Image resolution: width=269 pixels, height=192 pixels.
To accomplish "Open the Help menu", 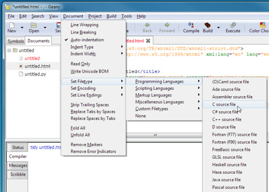I will (141, 16).
